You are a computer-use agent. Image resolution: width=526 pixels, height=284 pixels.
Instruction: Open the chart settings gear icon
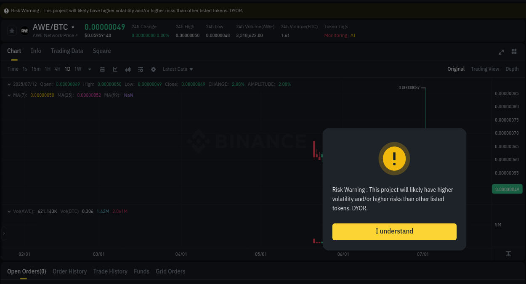point(153,69)
